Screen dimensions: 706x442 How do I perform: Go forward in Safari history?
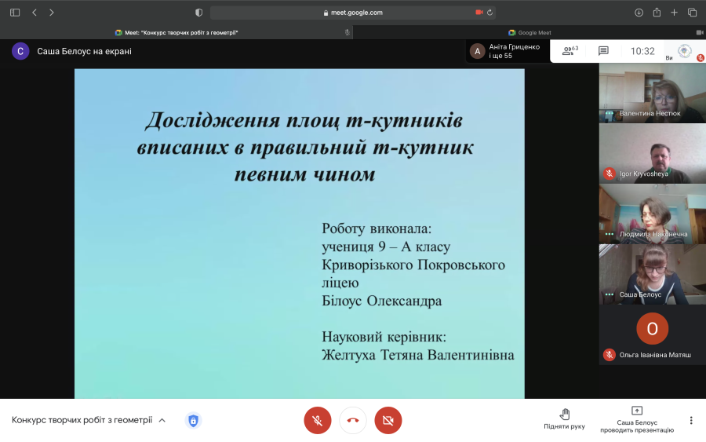tap(51, 13)
